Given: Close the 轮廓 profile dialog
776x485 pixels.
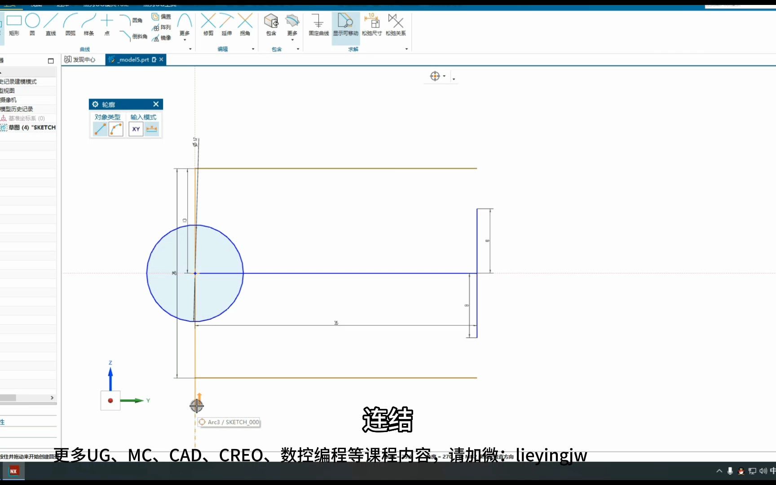Looking at the screenshot, I should (x=156, y=104).
